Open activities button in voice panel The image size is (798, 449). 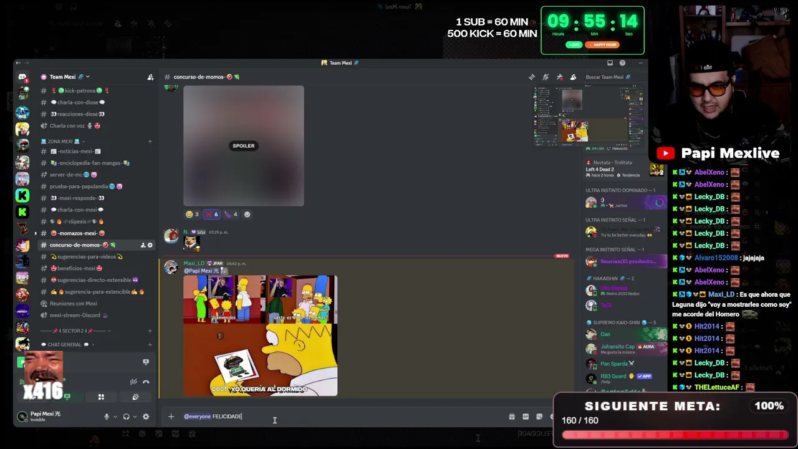[101, 397]
